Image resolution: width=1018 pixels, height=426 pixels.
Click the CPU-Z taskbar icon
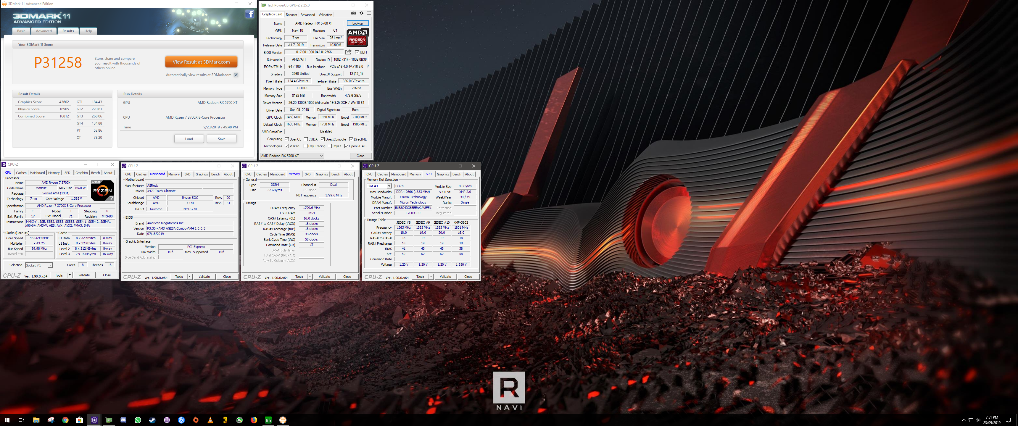click(x=94, y=420)
